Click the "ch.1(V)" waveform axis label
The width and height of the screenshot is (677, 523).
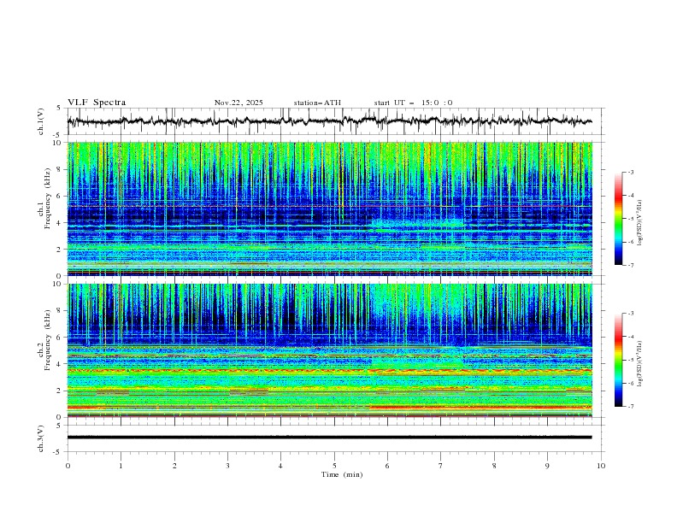41,121
